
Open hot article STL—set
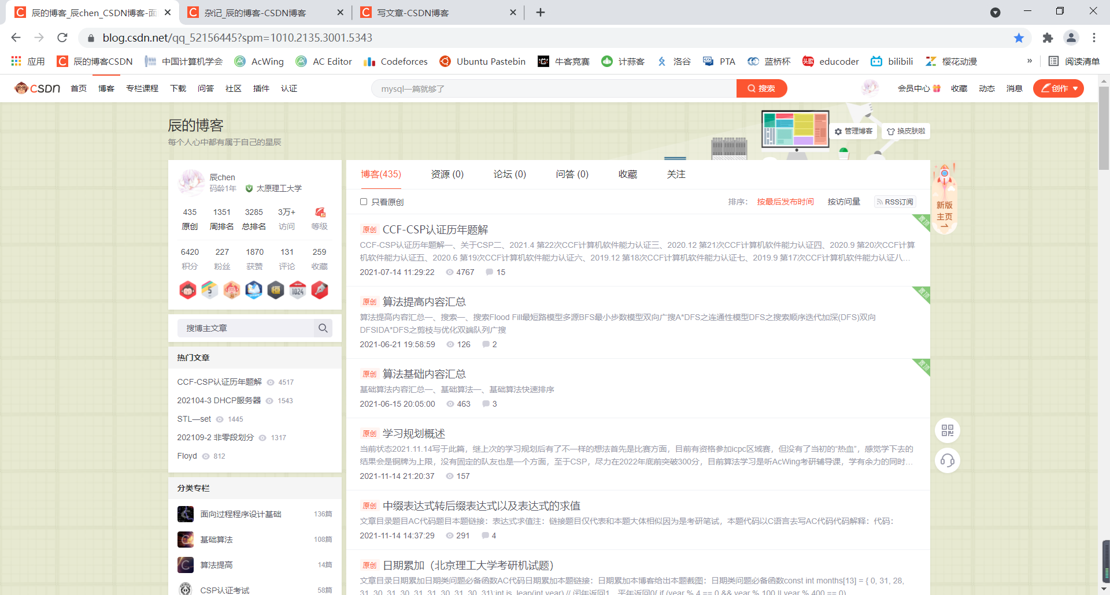[194, 419]
